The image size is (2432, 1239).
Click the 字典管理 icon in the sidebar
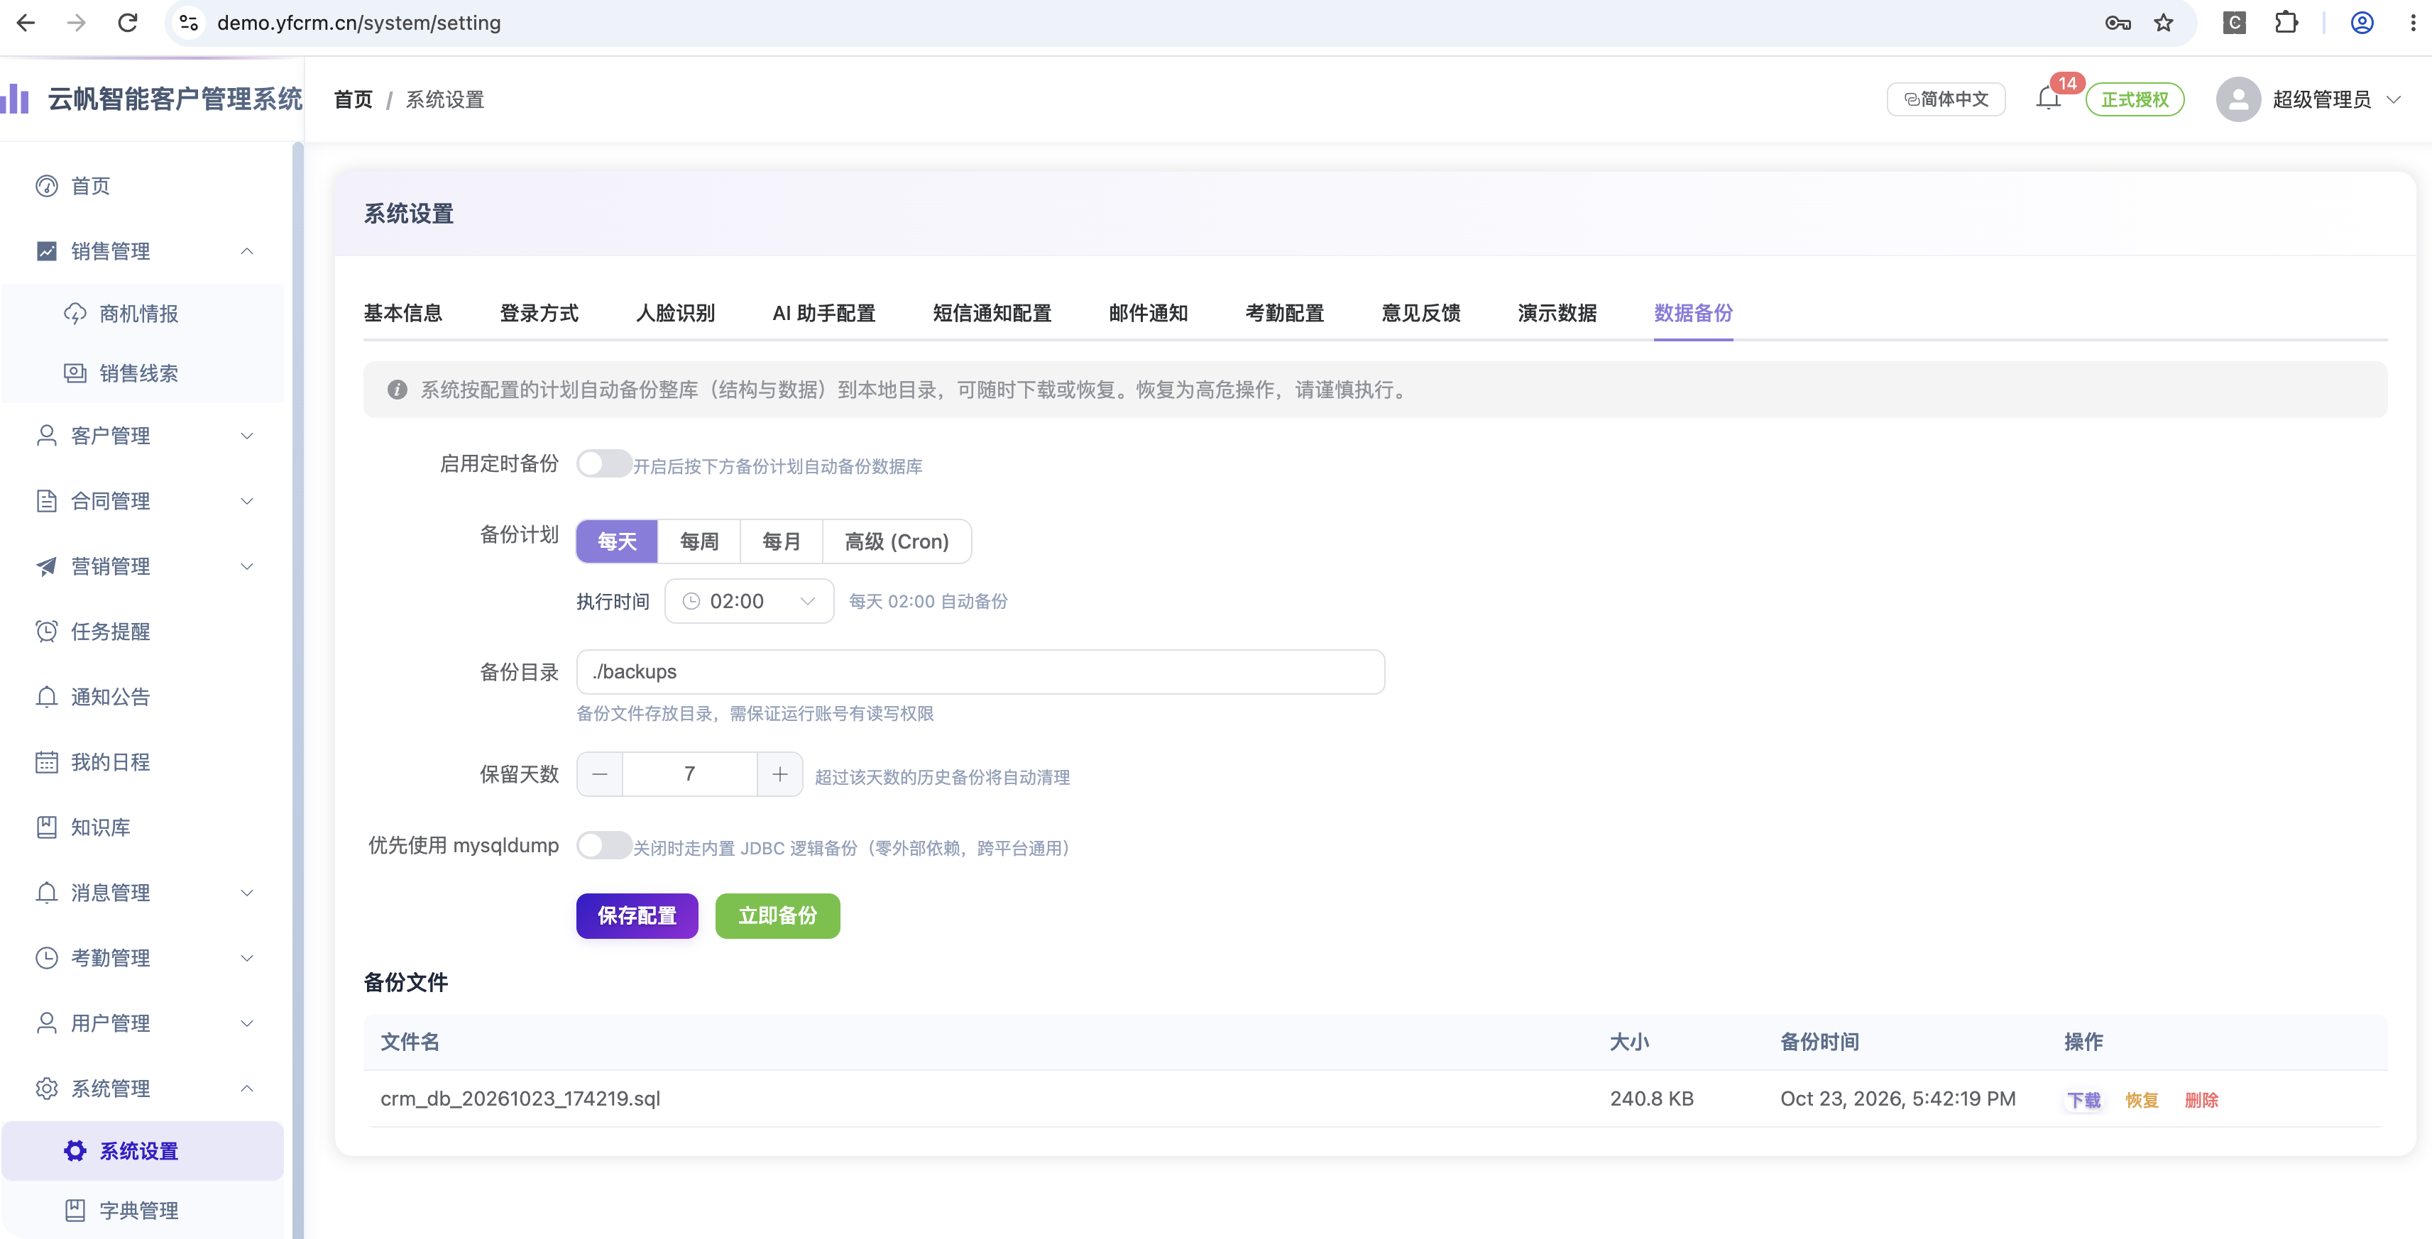75,1211
